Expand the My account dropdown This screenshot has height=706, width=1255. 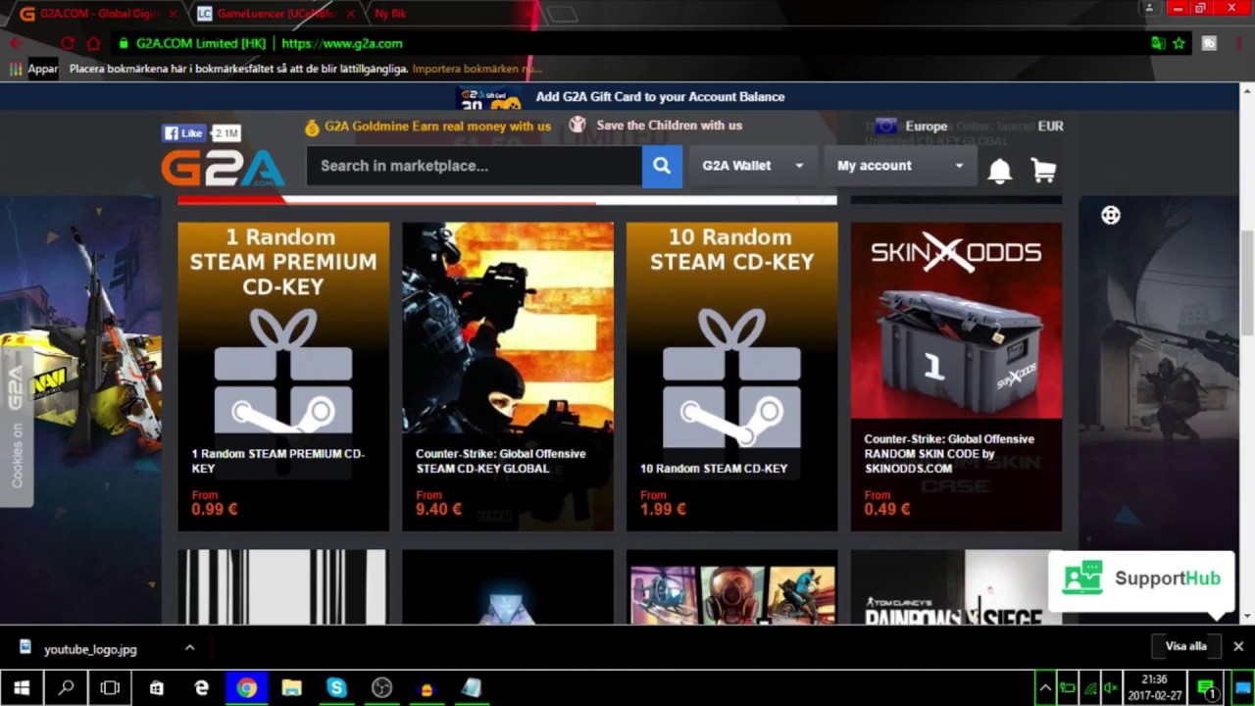(x=900, y=166)
